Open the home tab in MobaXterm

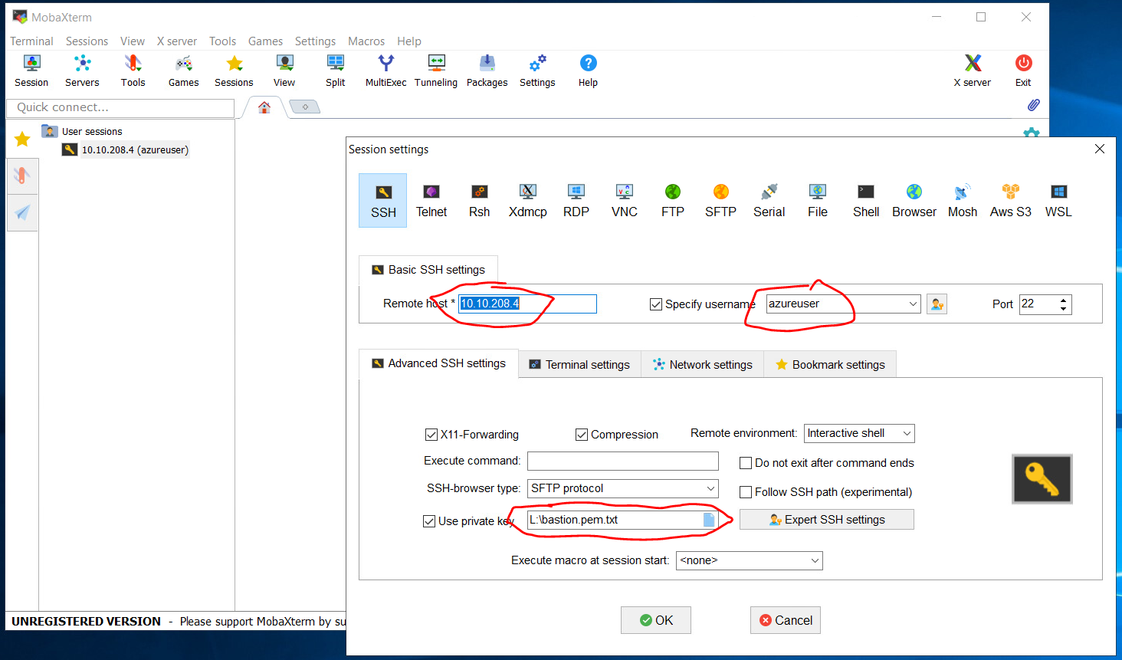(264, 107)
